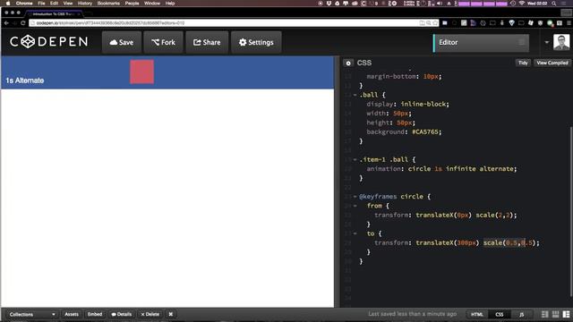Image resolution: width=573 pixels, height=322 pixels.
Task: Click the CodePen logo
Action: point(49,42)
